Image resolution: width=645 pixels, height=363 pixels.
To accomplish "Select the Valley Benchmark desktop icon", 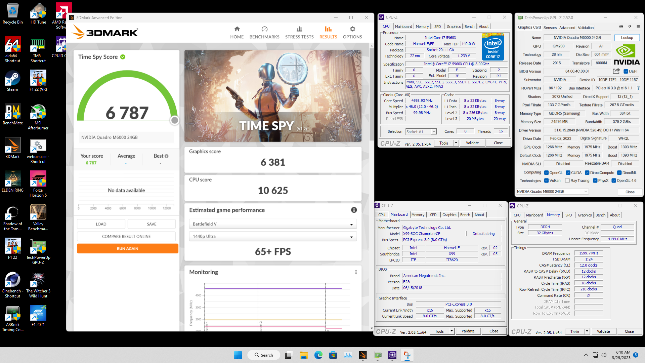I will (x=38, y=217).
